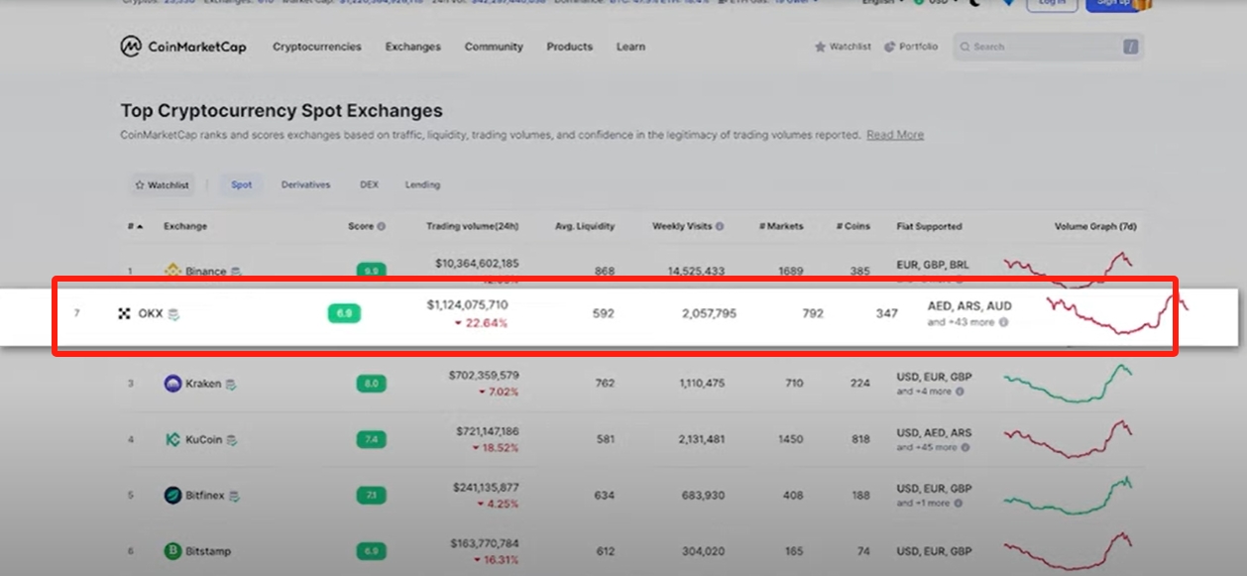The width and height of the screenshot is (1247, 576).
Task: Select the Lending tab
Action: (422, 184)
